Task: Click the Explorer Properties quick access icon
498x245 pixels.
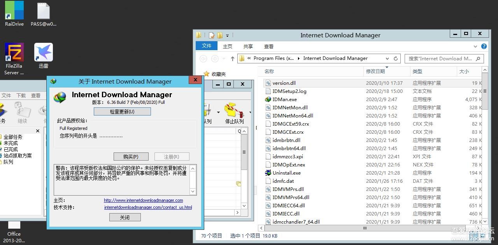Action: coord(212,35)
